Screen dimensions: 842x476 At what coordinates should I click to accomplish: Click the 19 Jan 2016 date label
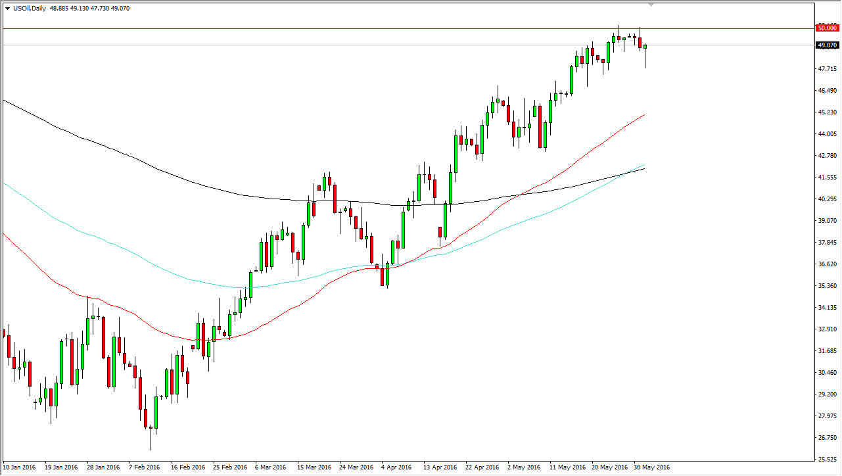coord(61,467)
